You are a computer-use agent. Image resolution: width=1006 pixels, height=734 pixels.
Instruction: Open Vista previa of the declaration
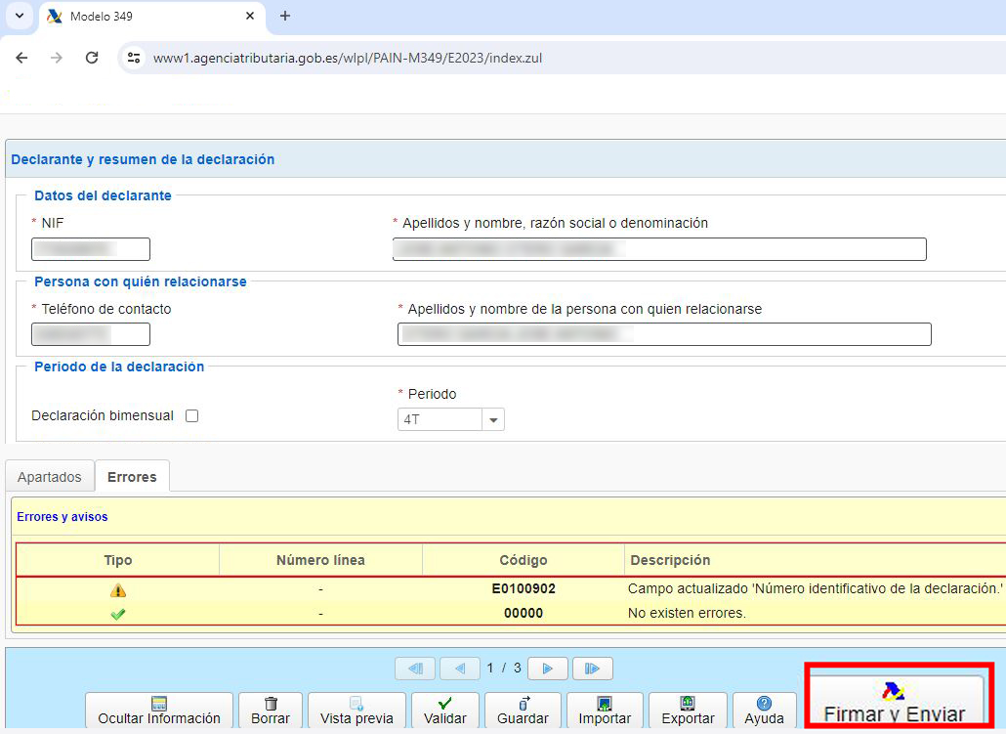356,710
